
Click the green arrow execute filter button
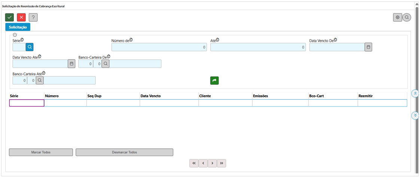(x=214, y=81)
